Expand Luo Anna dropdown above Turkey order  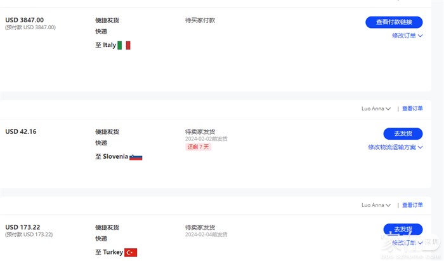tap(376, 205)
